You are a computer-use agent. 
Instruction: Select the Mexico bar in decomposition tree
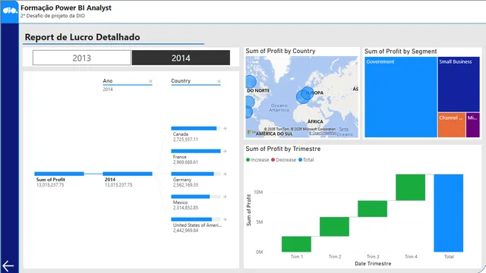(196, 196)
